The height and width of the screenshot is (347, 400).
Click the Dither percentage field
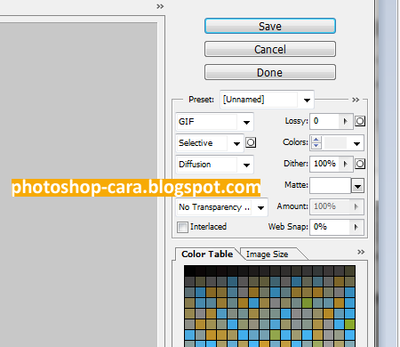coord(324,164)
